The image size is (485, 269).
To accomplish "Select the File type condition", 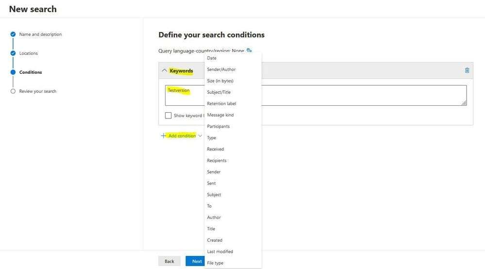I will 215,263.
